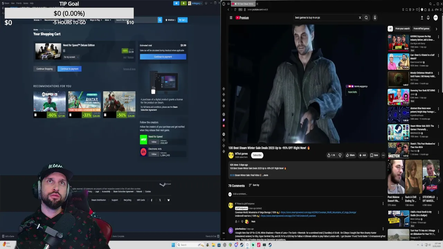Image resolution: width=443 pixels, height=249 pixels.
Task: Click Continue Shopping button
Action: tap(45, 69)
